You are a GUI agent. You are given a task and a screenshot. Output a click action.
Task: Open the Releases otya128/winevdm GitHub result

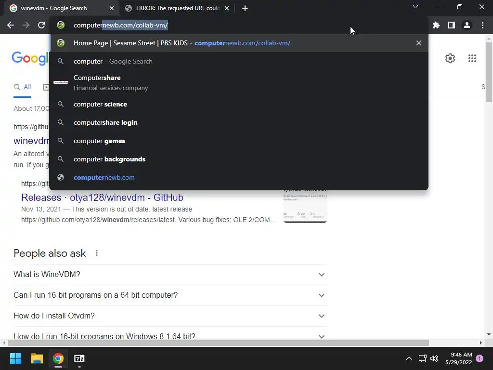coord(102,197)
